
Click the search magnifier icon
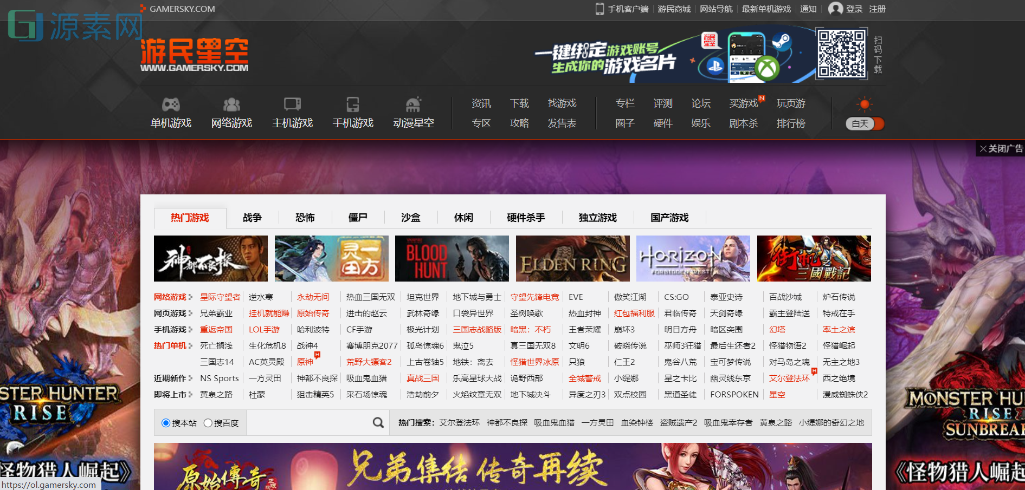tap(378, 423)
